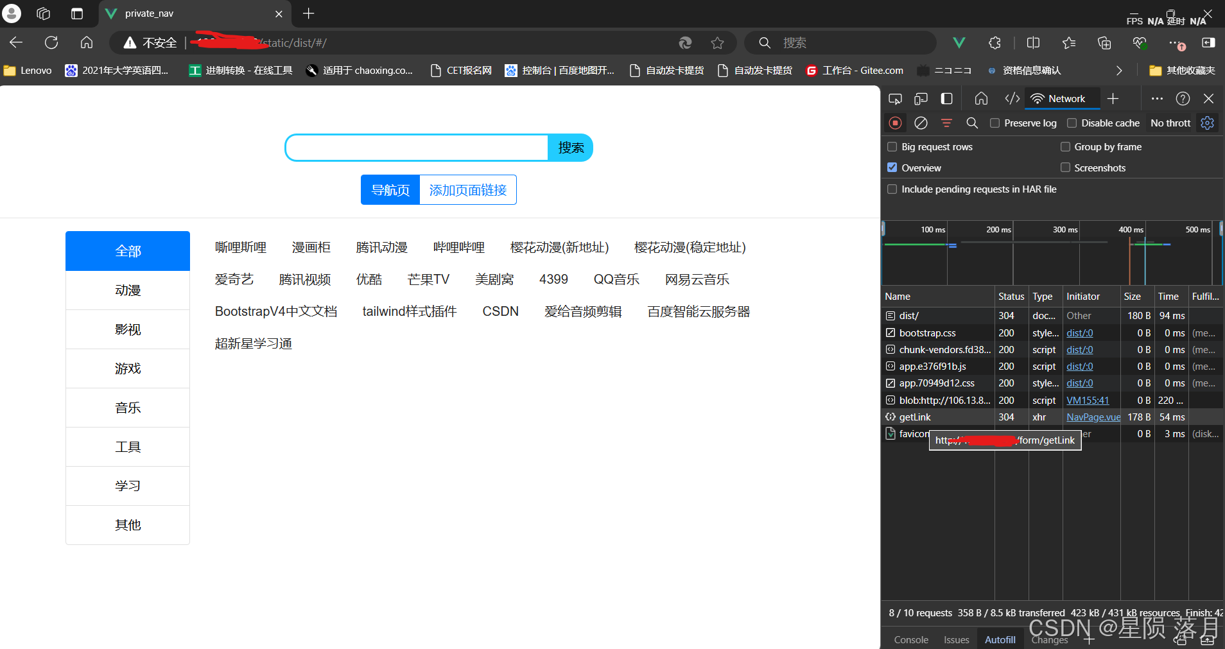Viewport: 1225px width, 649px height.
Task: Open favorites list icon
Action: (x=1069, y=43)
